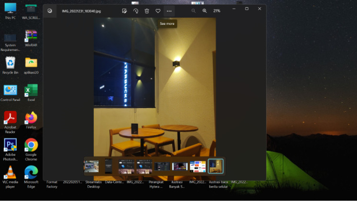
Task: Minimize the Photos window
Action: coord(234,9)
